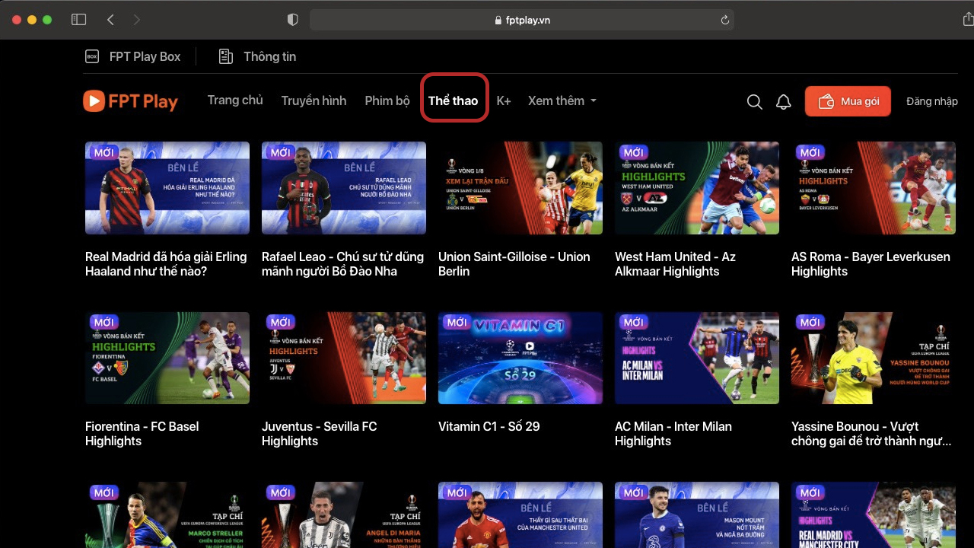Open Real Madrid Erling Haaland thumbnail
This screenshot has width=974, height=548.
tap(167, 188)
